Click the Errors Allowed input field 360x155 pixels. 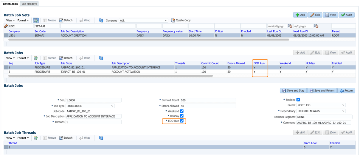point(208,106)
